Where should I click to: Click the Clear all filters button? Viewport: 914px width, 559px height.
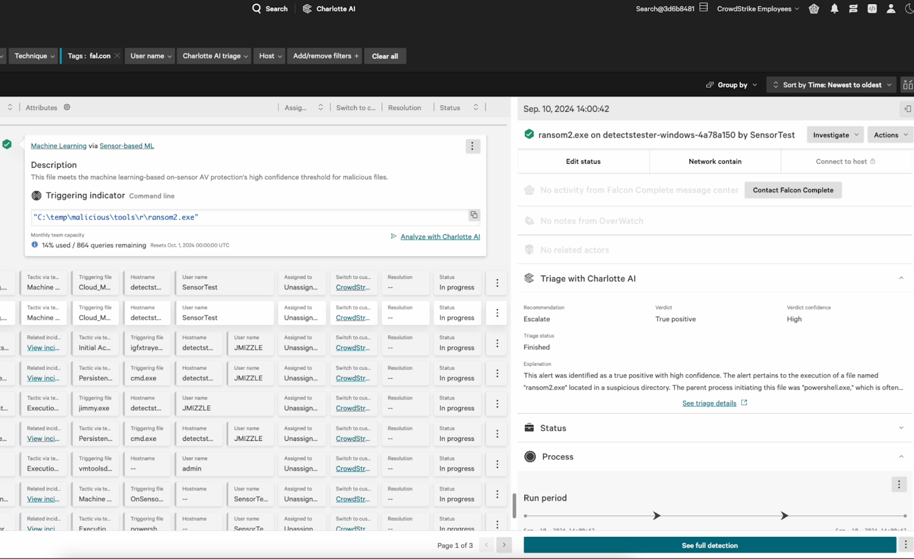pyautogui.click(x=385, y=56)
